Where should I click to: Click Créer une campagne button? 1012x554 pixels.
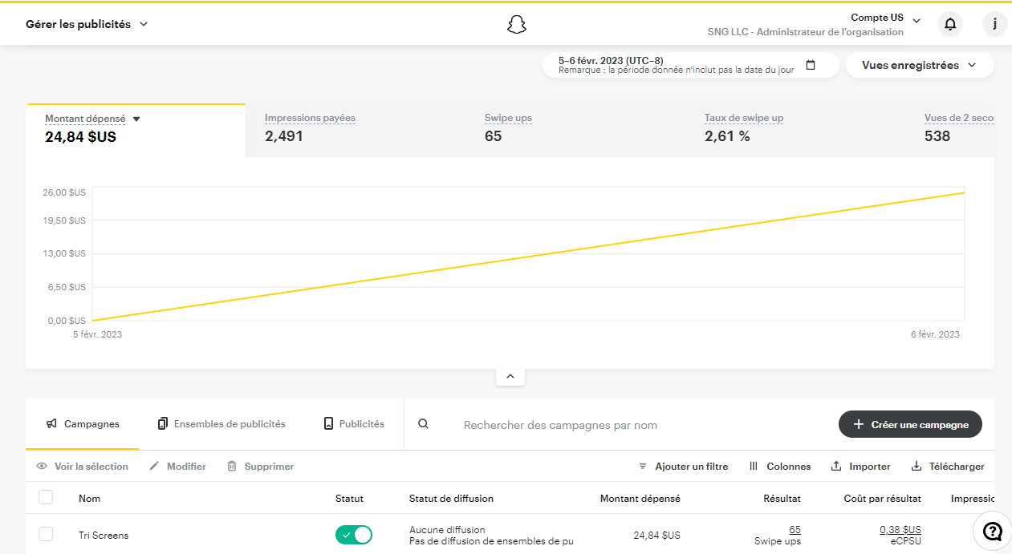point(910,424)
